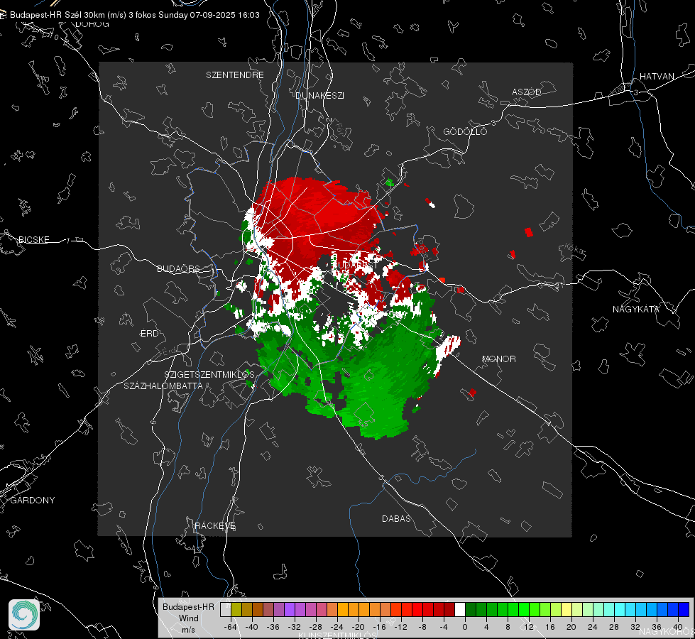Click the -32 legend value

(x=295, y=627)
